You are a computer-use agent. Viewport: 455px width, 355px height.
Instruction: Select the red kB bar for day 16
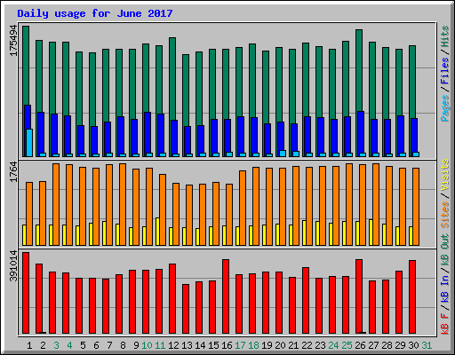[x=226, y=296]
